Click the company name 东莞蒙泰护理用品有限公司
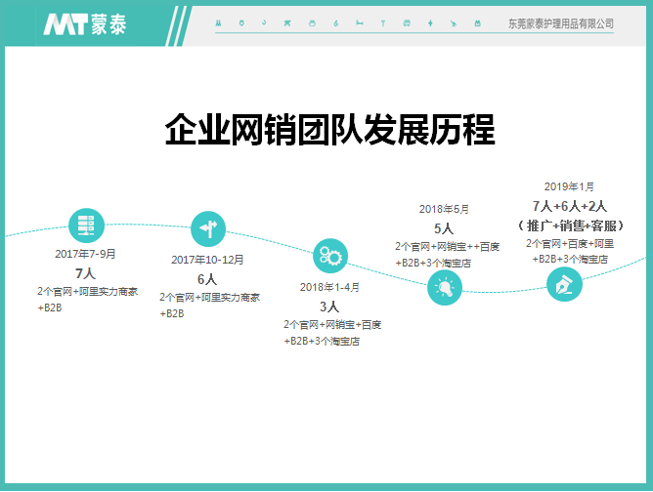Screen dimensions: 653x492 [x=561, y=23]
